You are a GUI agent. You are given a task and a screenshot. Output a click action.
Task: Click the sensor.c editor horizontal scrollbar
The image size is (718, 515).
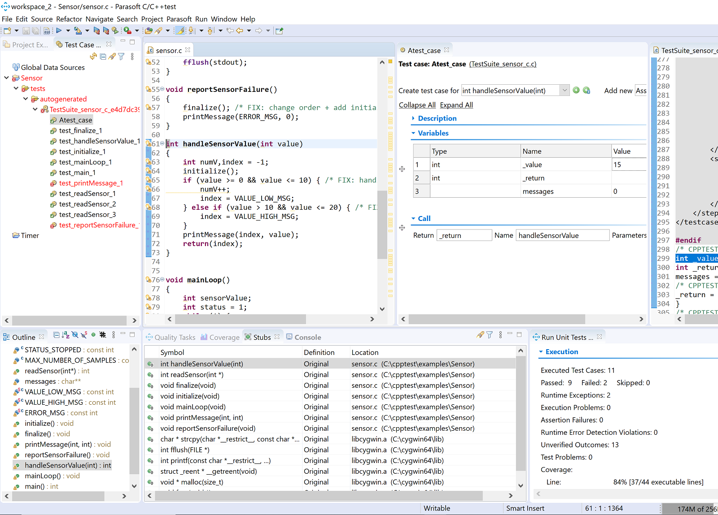(241, 319)
